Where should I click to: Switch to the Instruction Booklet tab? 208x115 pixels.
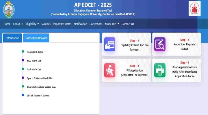pos(36,38)
